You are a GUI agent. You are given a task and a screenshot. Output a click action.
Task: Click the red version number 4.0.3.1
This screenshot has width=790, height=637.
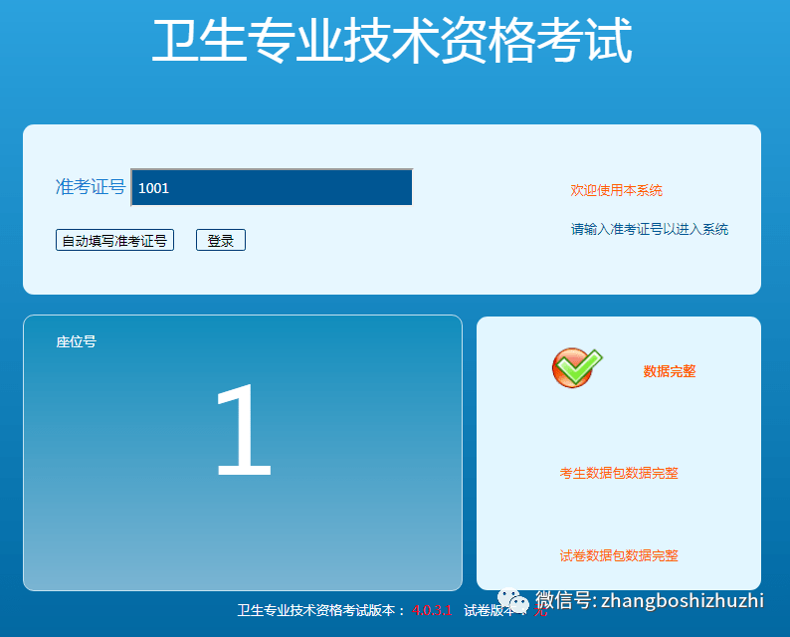point(432,610)
